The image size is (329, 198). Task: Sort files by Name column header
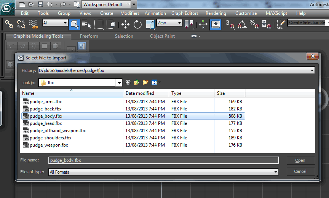point(72,93)
